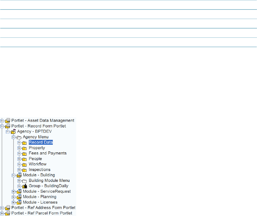
Task: Select Portlet - Asset Data Management label
Action: (43, 120)
